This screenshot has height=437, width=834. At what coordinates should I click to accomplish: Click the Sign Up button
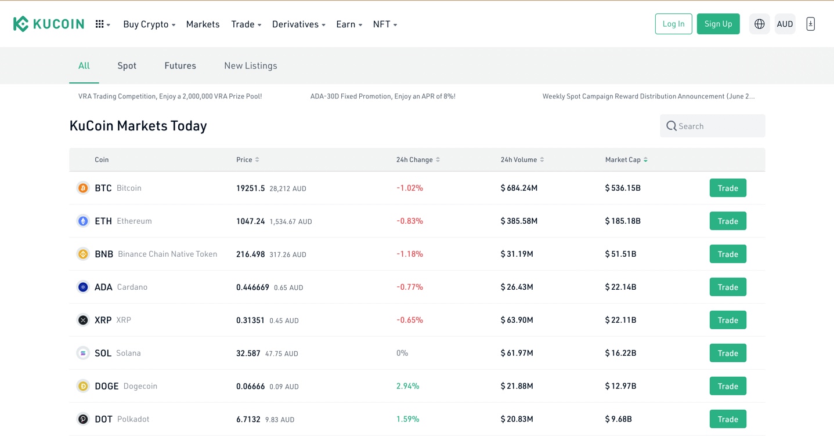718,24
